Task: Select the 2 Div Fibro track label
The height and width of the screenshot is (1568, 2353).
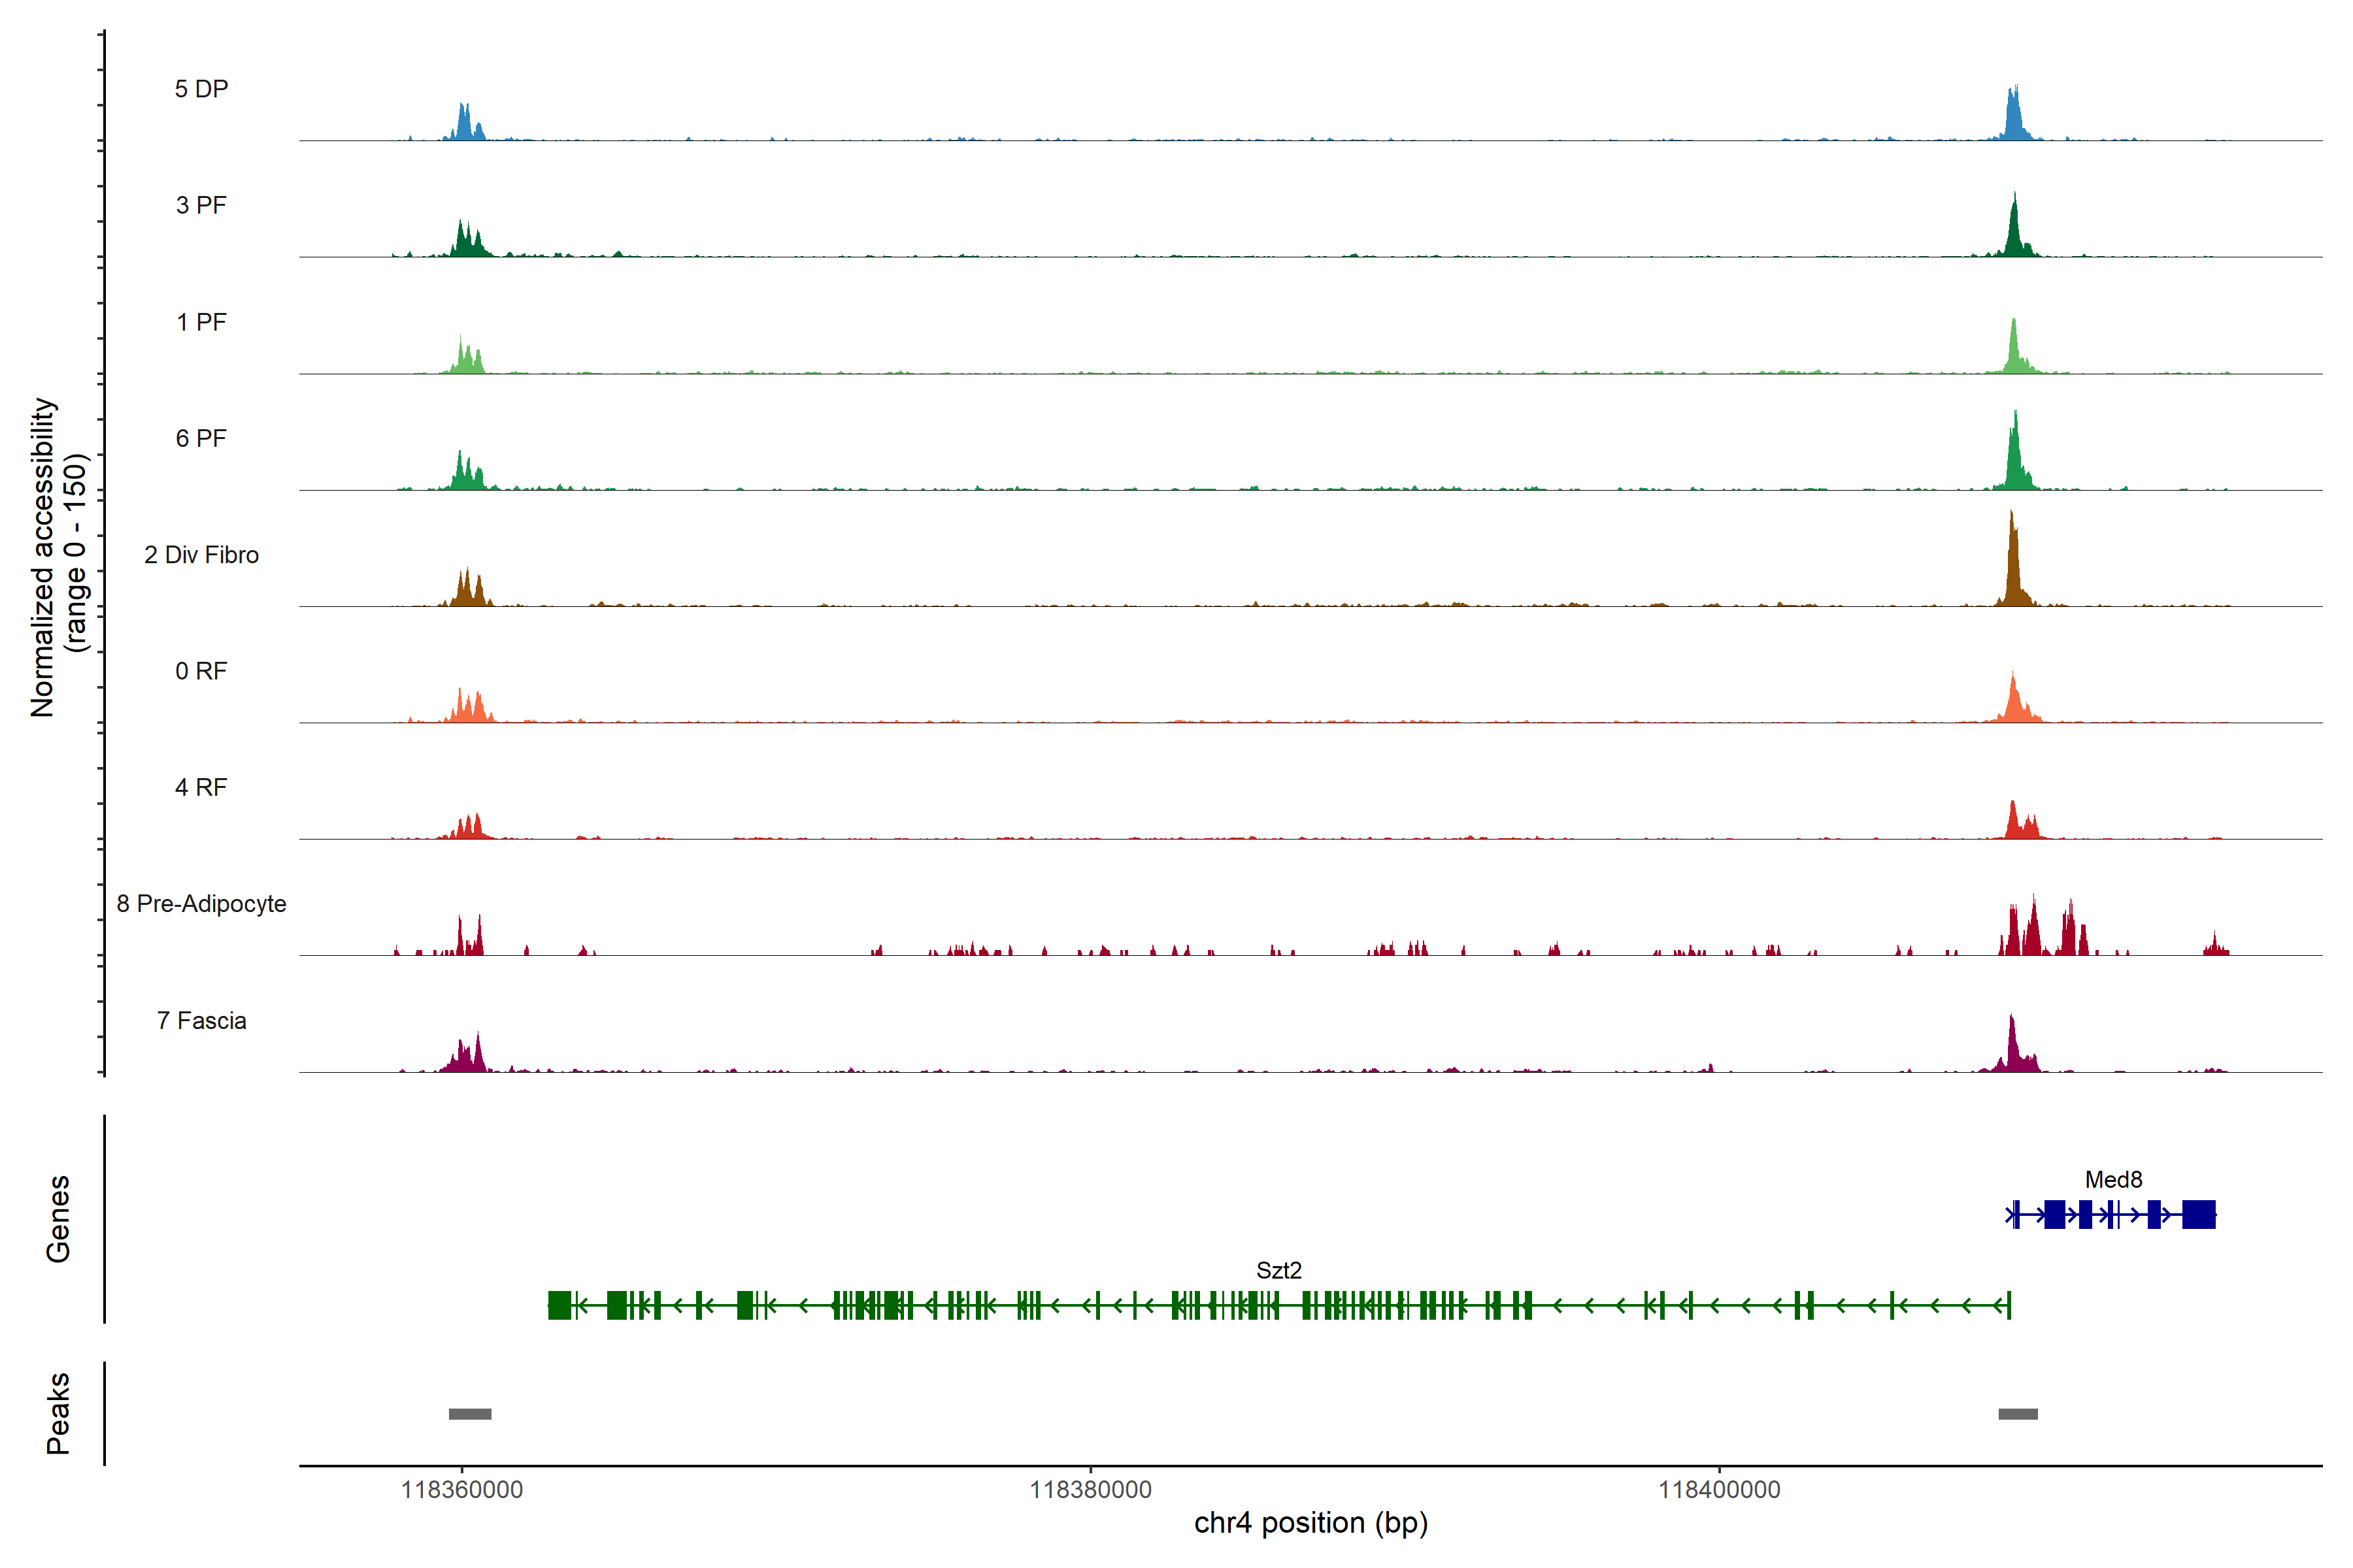Action: click(201, 555)
